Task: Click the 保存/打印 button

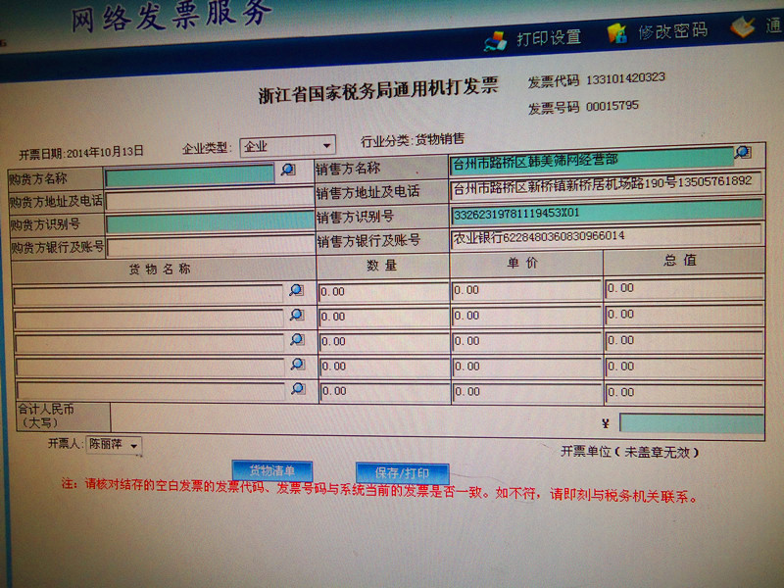Action: [x=402, y=473]
